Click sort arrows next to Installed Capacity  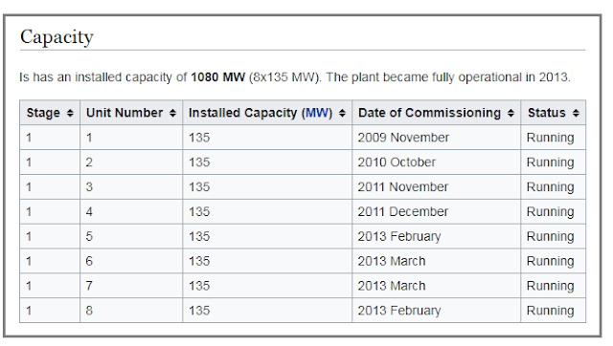coord(342,113)
